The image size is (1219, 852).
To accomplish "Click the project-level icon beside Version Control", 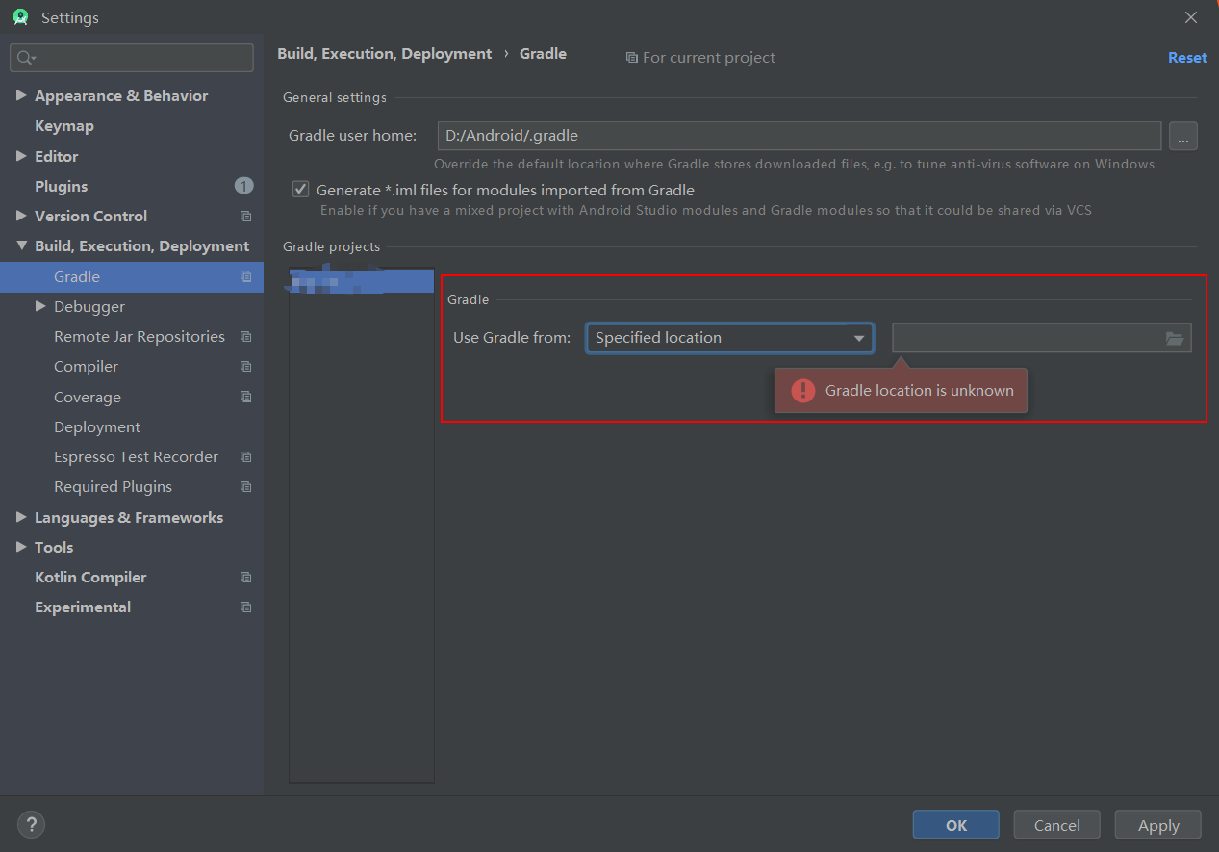I will click(x=245, y=217).
